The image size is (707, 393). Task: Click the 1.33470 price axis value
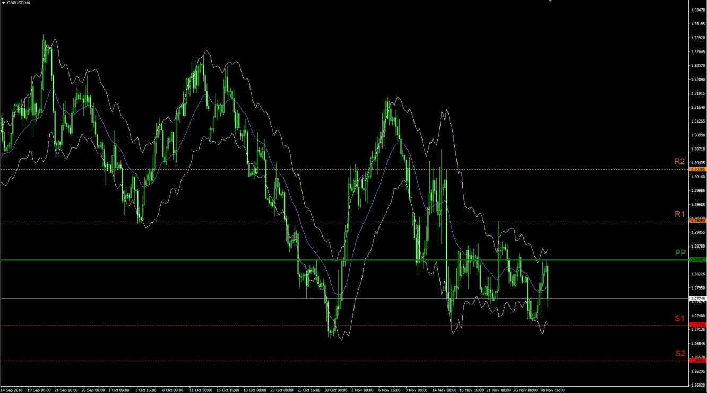698,10
